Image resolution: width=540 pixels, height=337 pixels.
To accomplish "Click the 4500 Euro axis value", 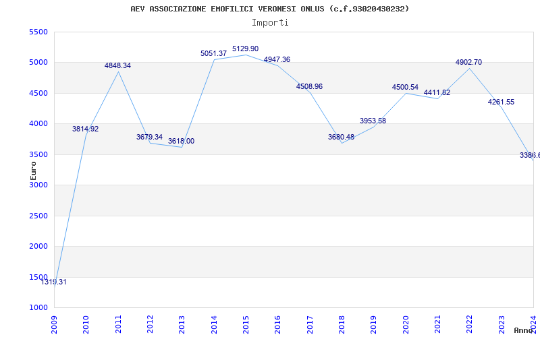I will pos(38,93).
